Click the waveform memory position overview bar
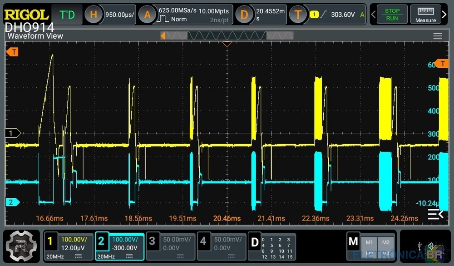This screenshot has height=266, width=454. click(227, 35)
